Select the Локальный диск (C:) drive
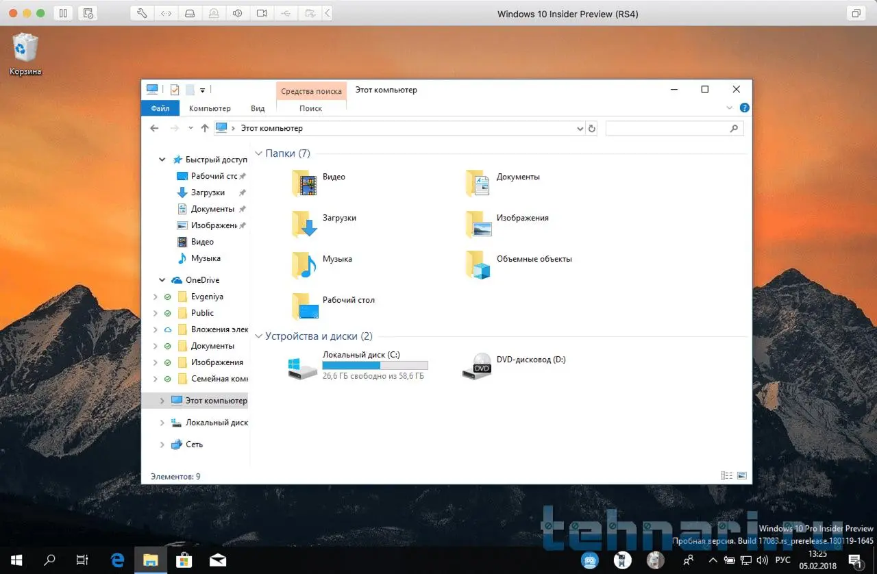This screenshot has width=877, height=574. pos(358,367)
